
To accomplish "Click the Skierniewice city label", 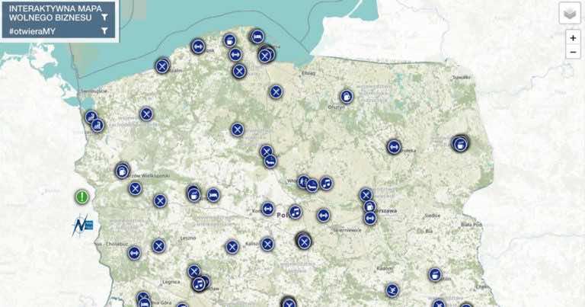I will [347, 230].
